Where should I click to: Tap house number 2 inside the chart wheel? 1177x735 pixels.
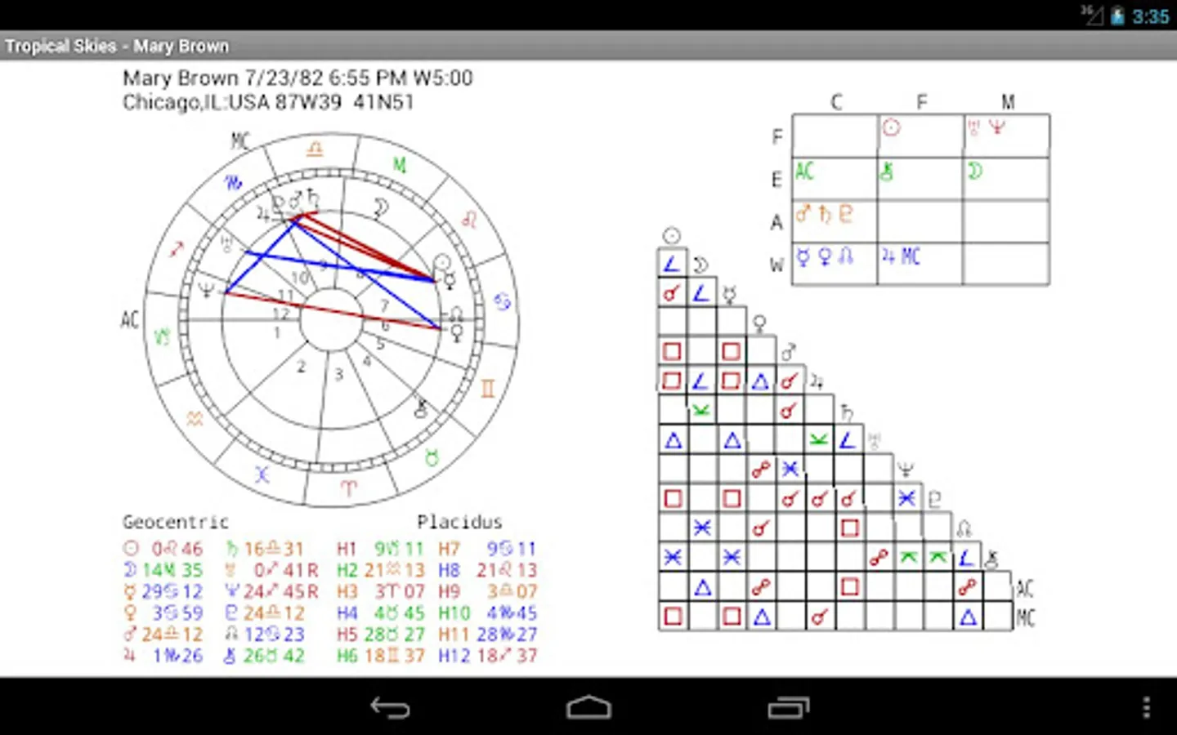301,367
